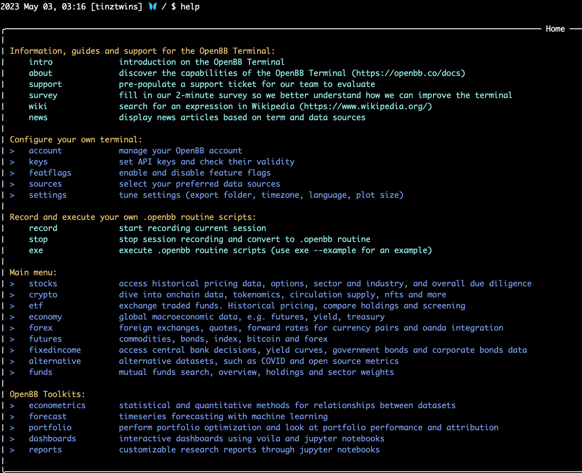Click the 'futures' menu entry
The height and width of the screenshot is (473, 582).
point(45,339)
